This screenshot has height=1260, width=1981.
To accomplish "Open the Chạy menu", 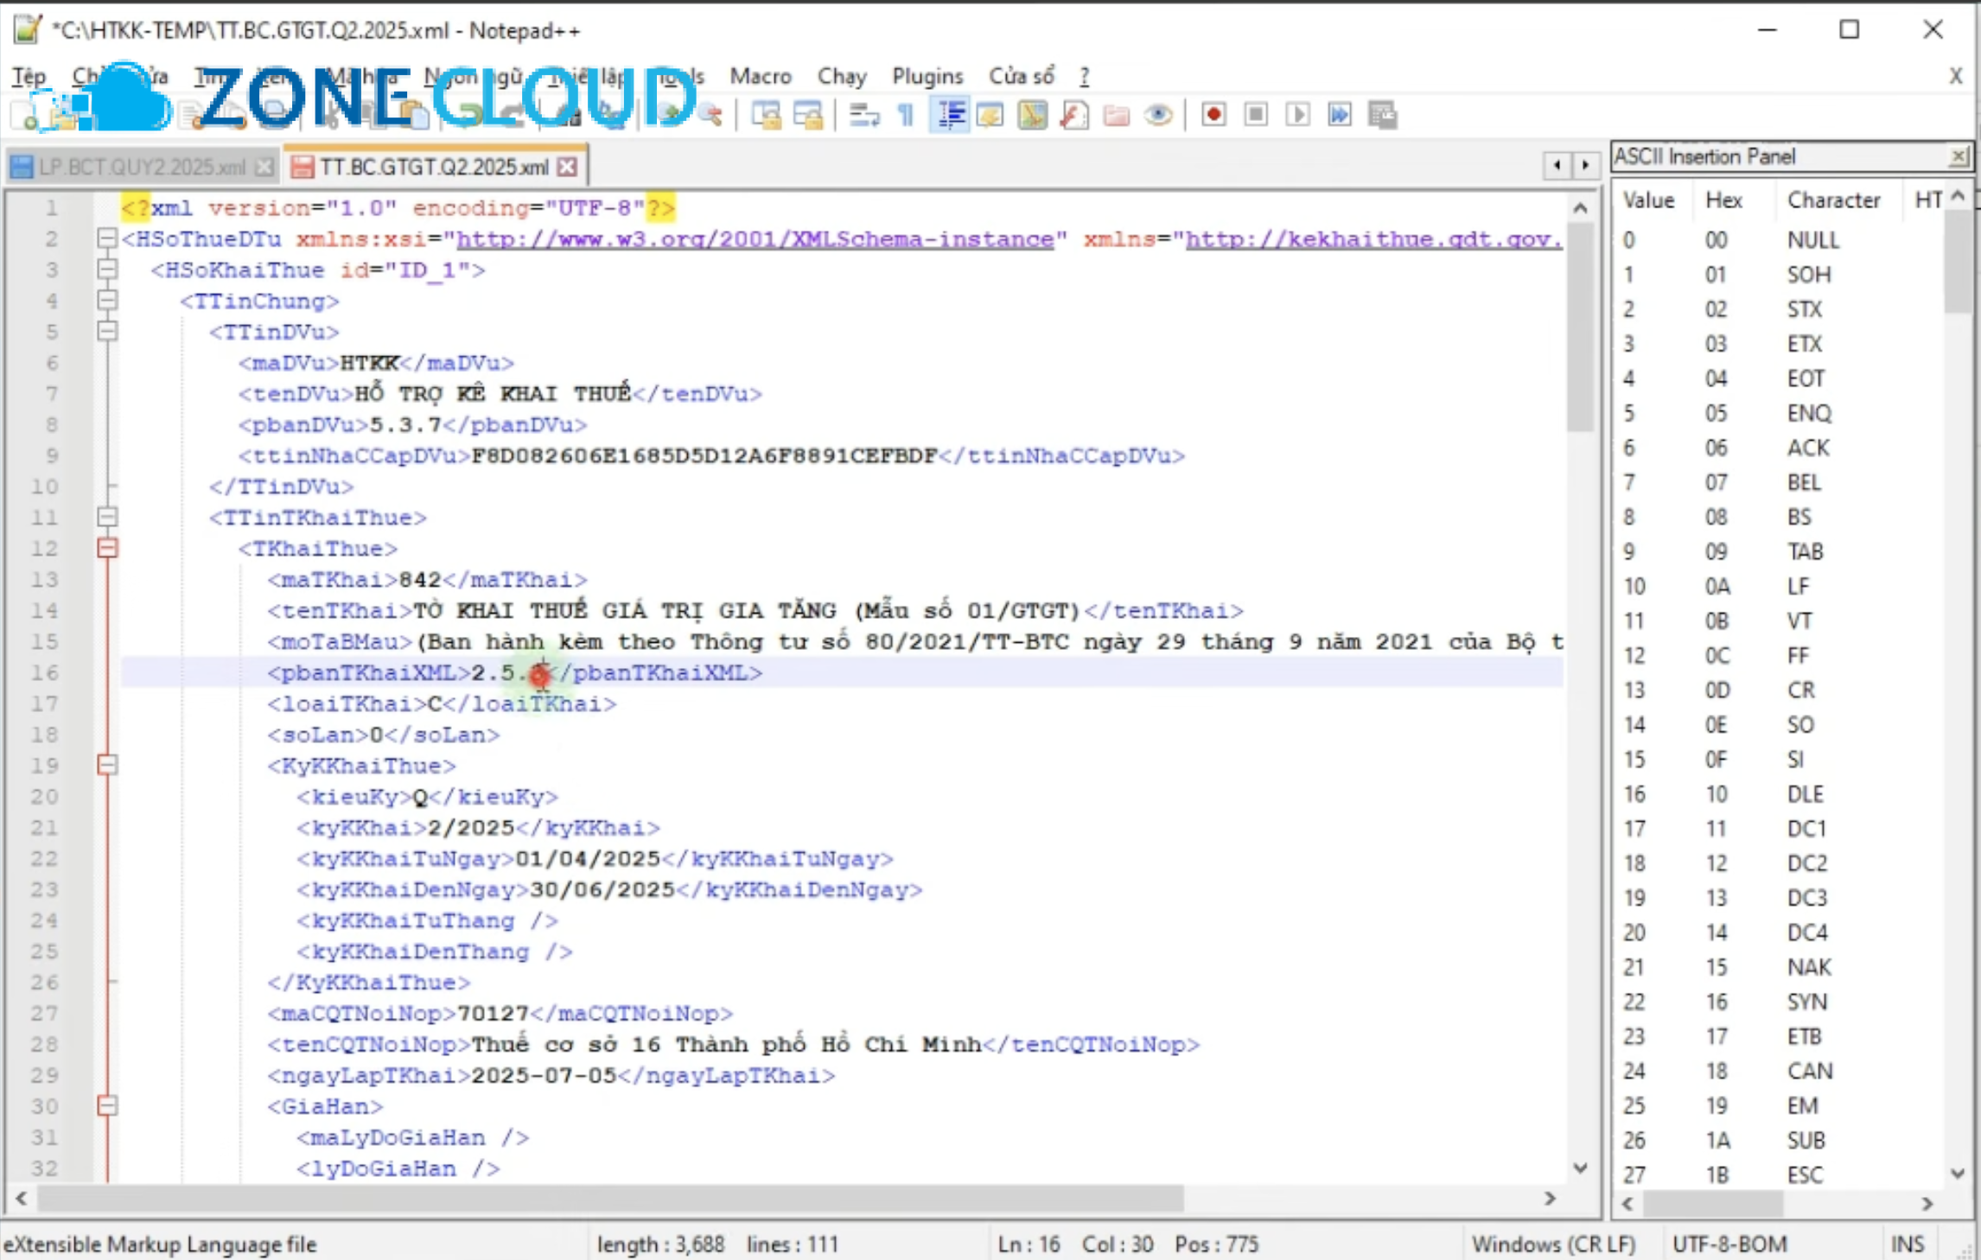I will tap(842, 76).
